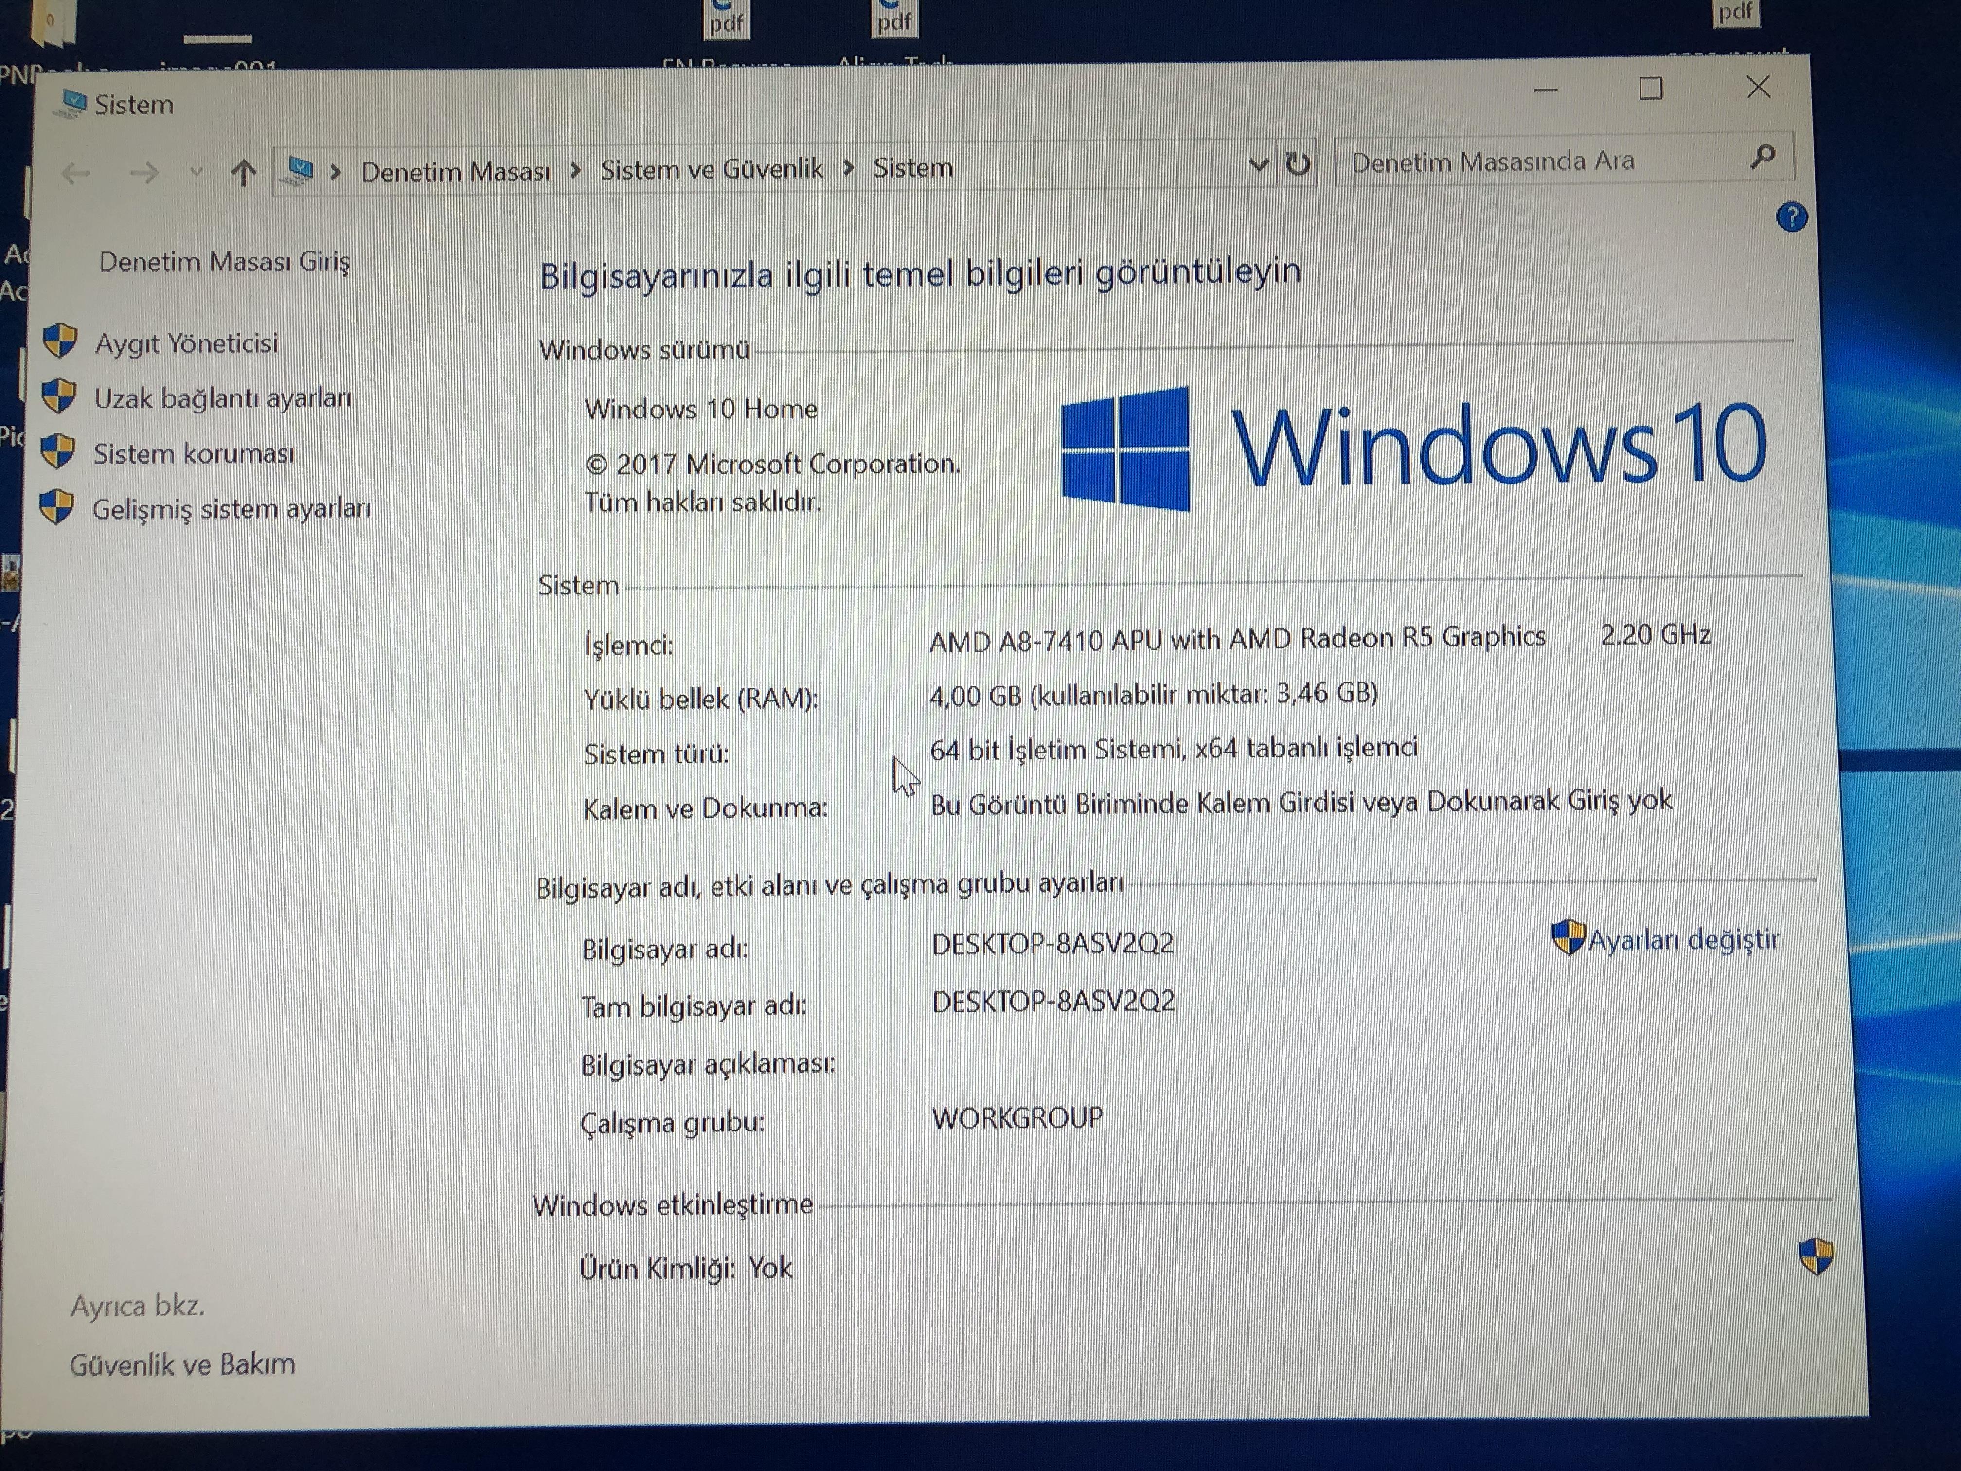Close the Sistem window
This screenshot has width=1961, height=1471.
click(x=1758, y=87)
